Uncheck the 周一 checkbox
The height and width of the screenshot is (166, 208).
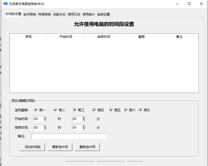pyautogui.click(x=36, y=110)
